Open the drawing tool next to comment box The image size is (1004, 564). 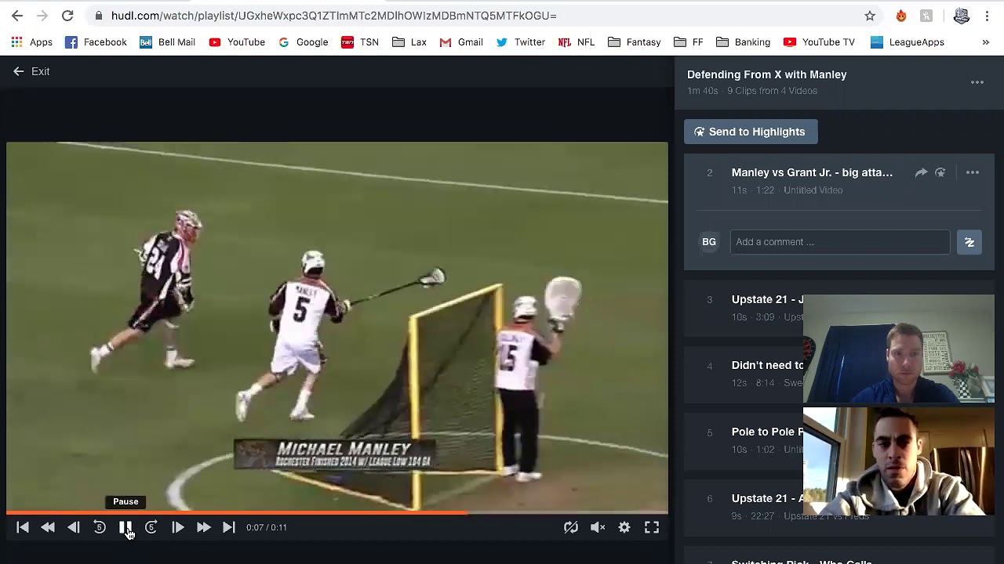tap(969, 242)
